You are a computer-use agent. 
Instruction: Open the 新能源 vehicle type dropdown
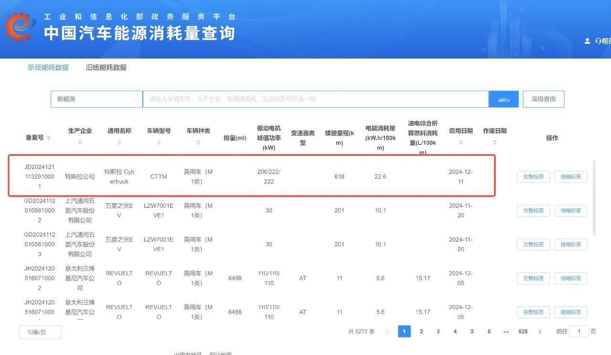[96, 99]
